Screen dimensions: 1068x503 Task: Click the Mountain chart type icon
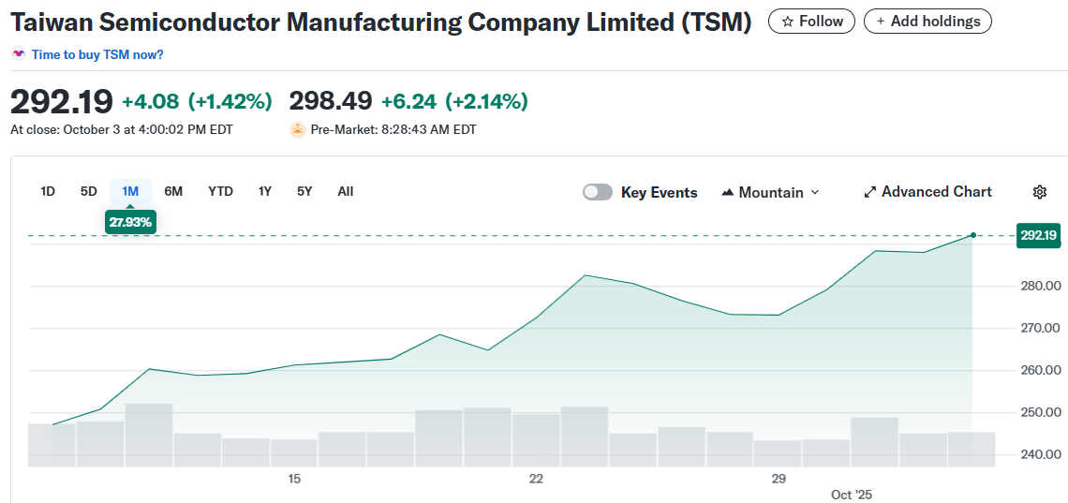pyautogui.click(x=728, y=192)
